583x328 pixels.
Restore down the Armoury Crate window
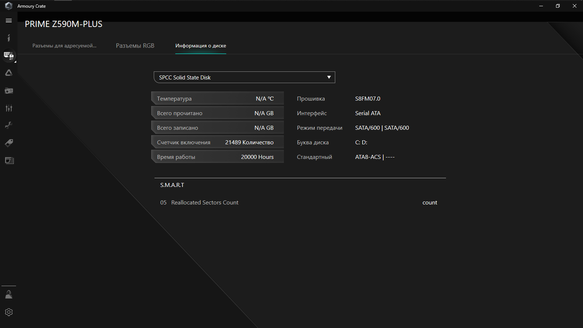[558, 6]
